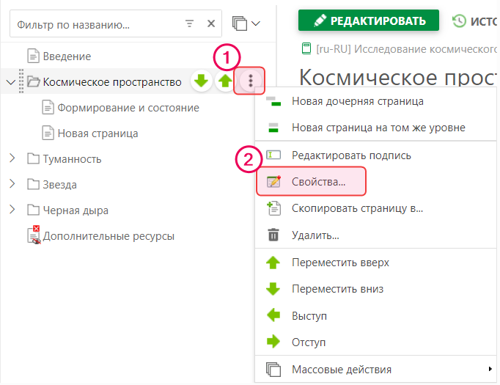Select the Черная дыра tree item
Viewport: 500px width, 385px height.
click(x=76, y=210)
